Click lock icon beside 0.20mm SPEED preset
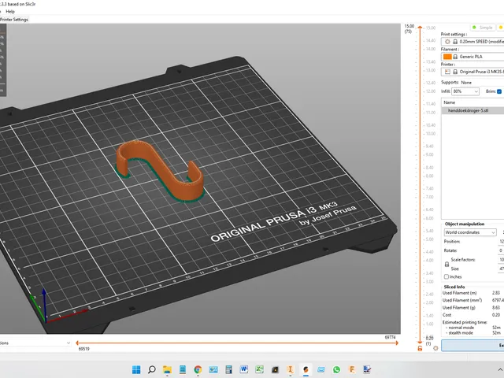The height and width of the screenshot is (378, 504). point(455,42)
